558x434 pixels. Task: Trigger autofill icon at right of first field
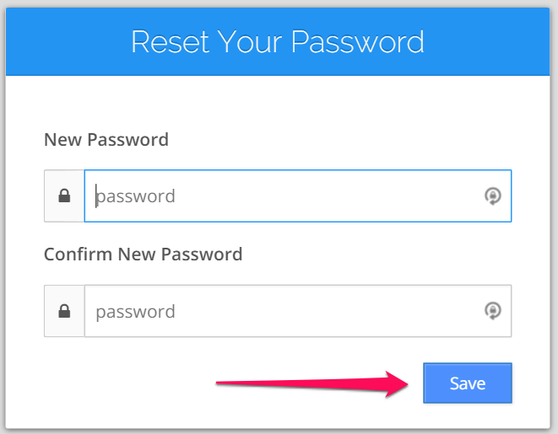492,196
